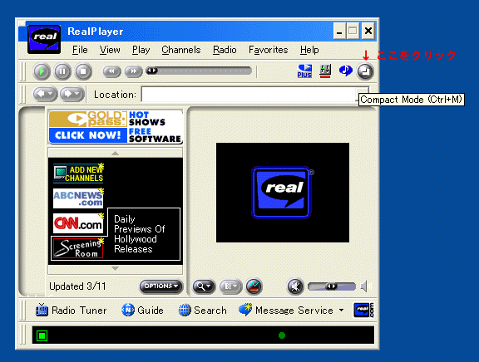Open the Favorites menu
Image resolution: width=479 pixels, height=362 pixels.
tap(269, 50)
